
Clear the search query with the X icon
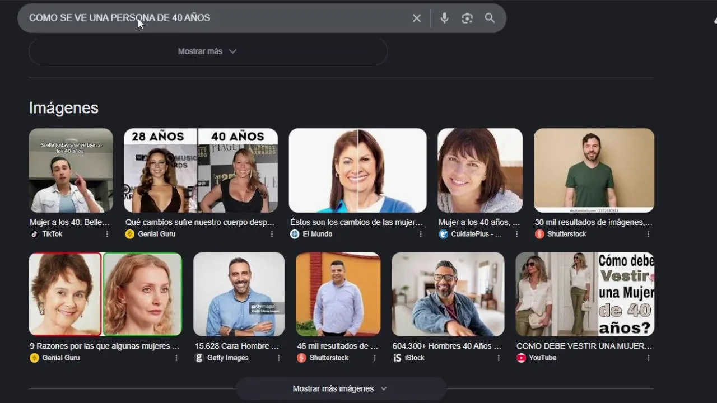click(417, 18)
